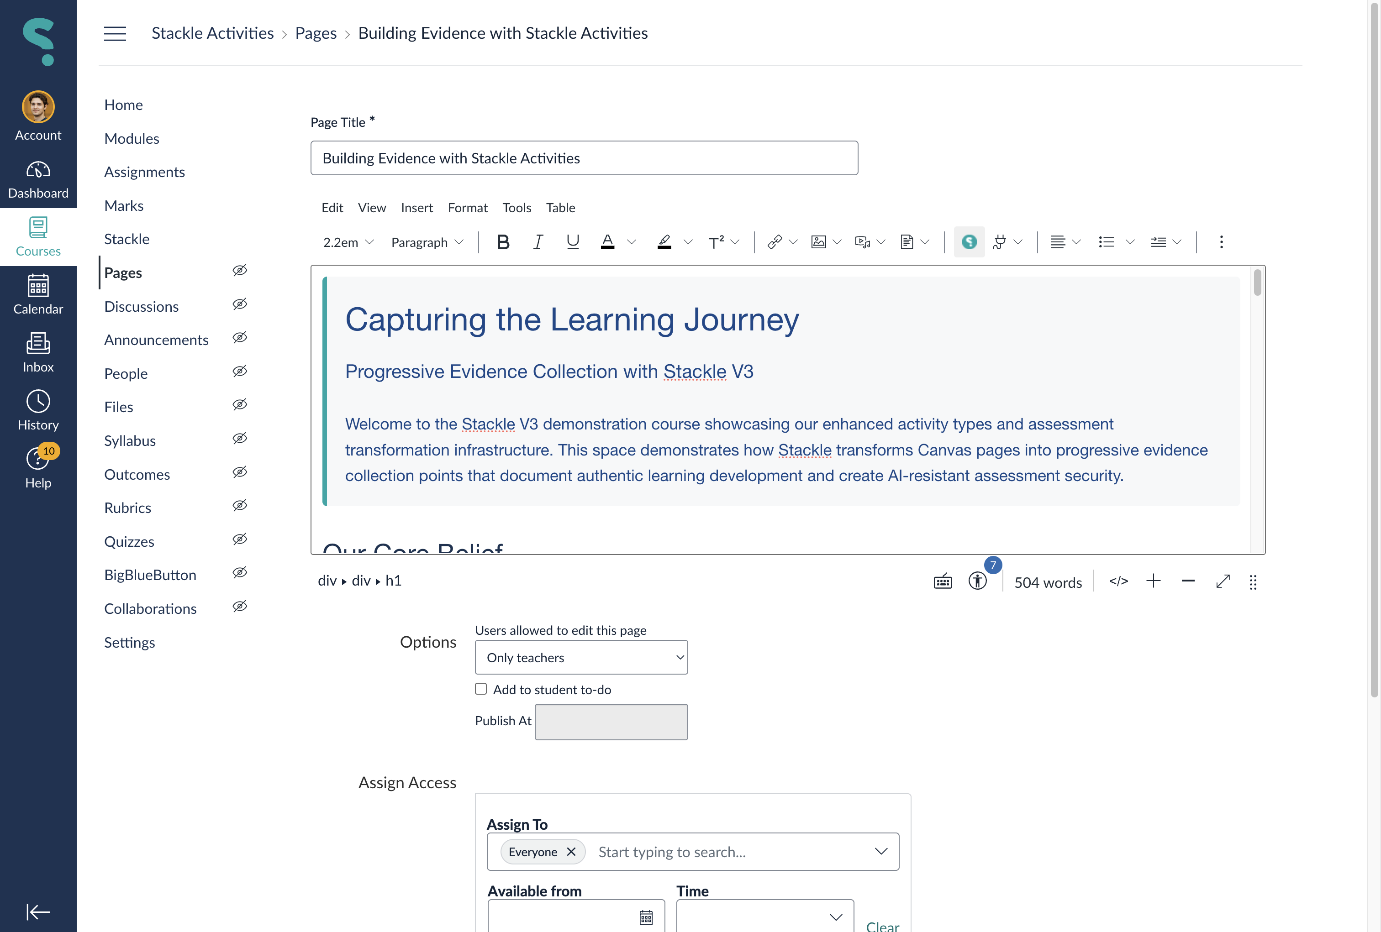Screen dimensions: 1381x932
Task: Open keyboard shortcuts icon
Action: click(943, 581)
